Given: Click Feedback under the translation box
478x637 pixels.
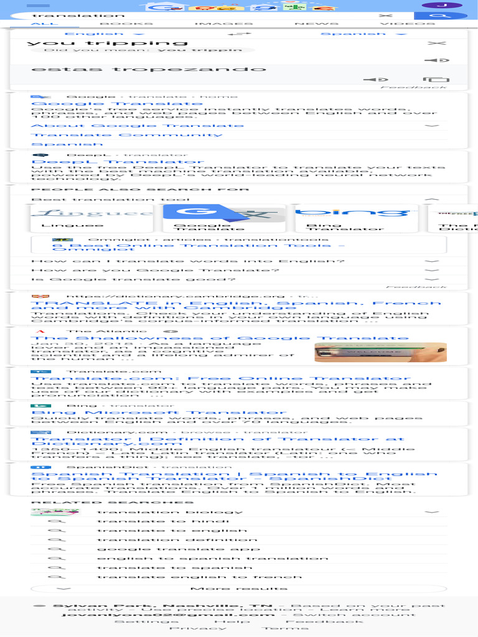Looking at the screenshot, I should (413, 87).
